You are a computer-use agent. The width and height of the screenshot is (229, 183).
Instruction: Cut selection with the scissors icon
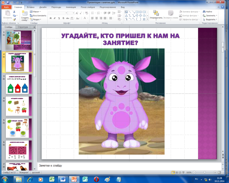click(x=14, y=12)
